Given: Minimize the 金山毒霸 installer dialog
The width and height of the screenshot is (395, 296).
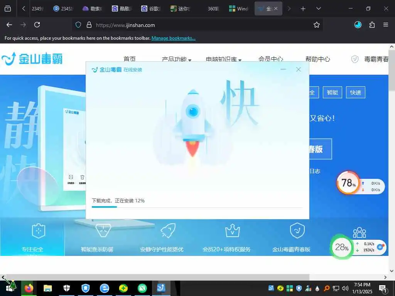Looking at the screenshot, I should pos(283,69).
